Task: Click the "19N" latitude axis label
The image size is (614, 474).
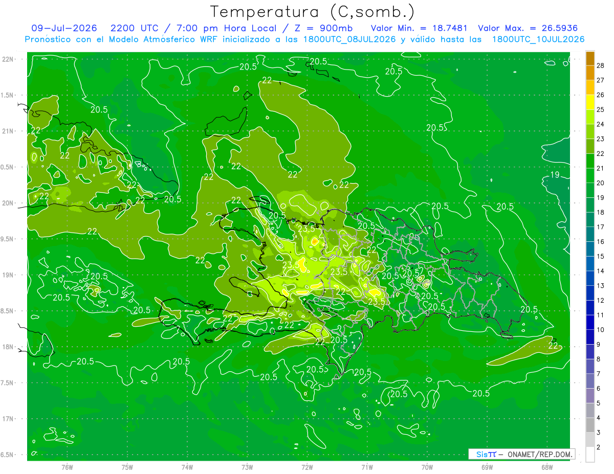Action: click(8, 275)
